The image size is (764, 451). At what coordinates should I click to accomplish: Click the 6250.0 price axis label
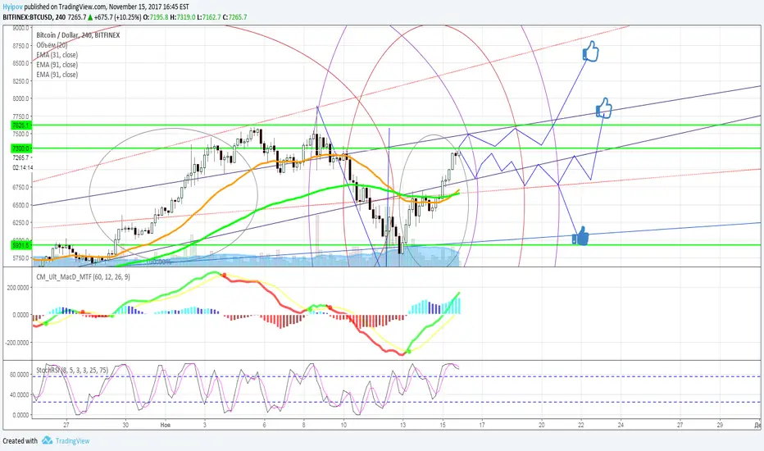point(21,223)
